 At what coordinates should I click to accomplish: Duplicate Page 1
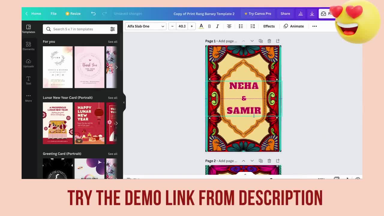pyautogui.click(x=261, y=41)
